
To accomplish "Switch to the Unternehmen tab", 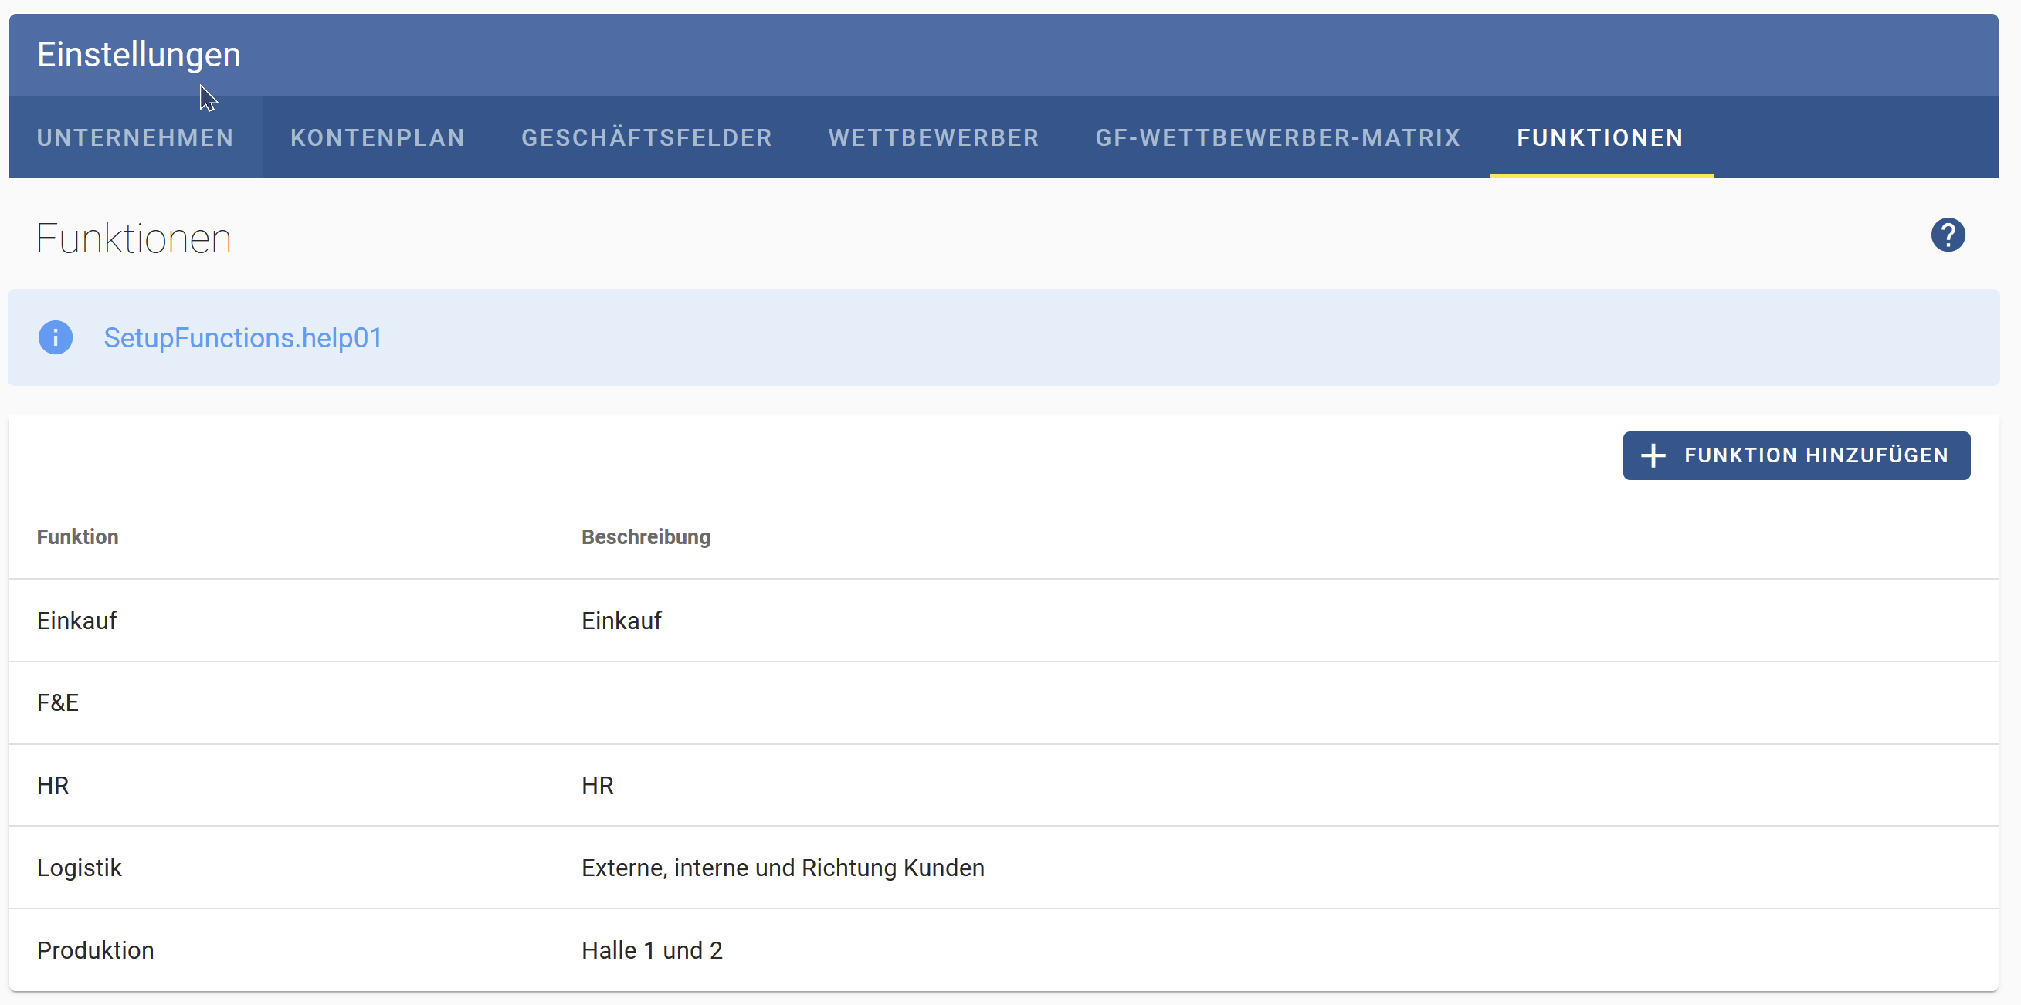I will [x=136, y=137].
